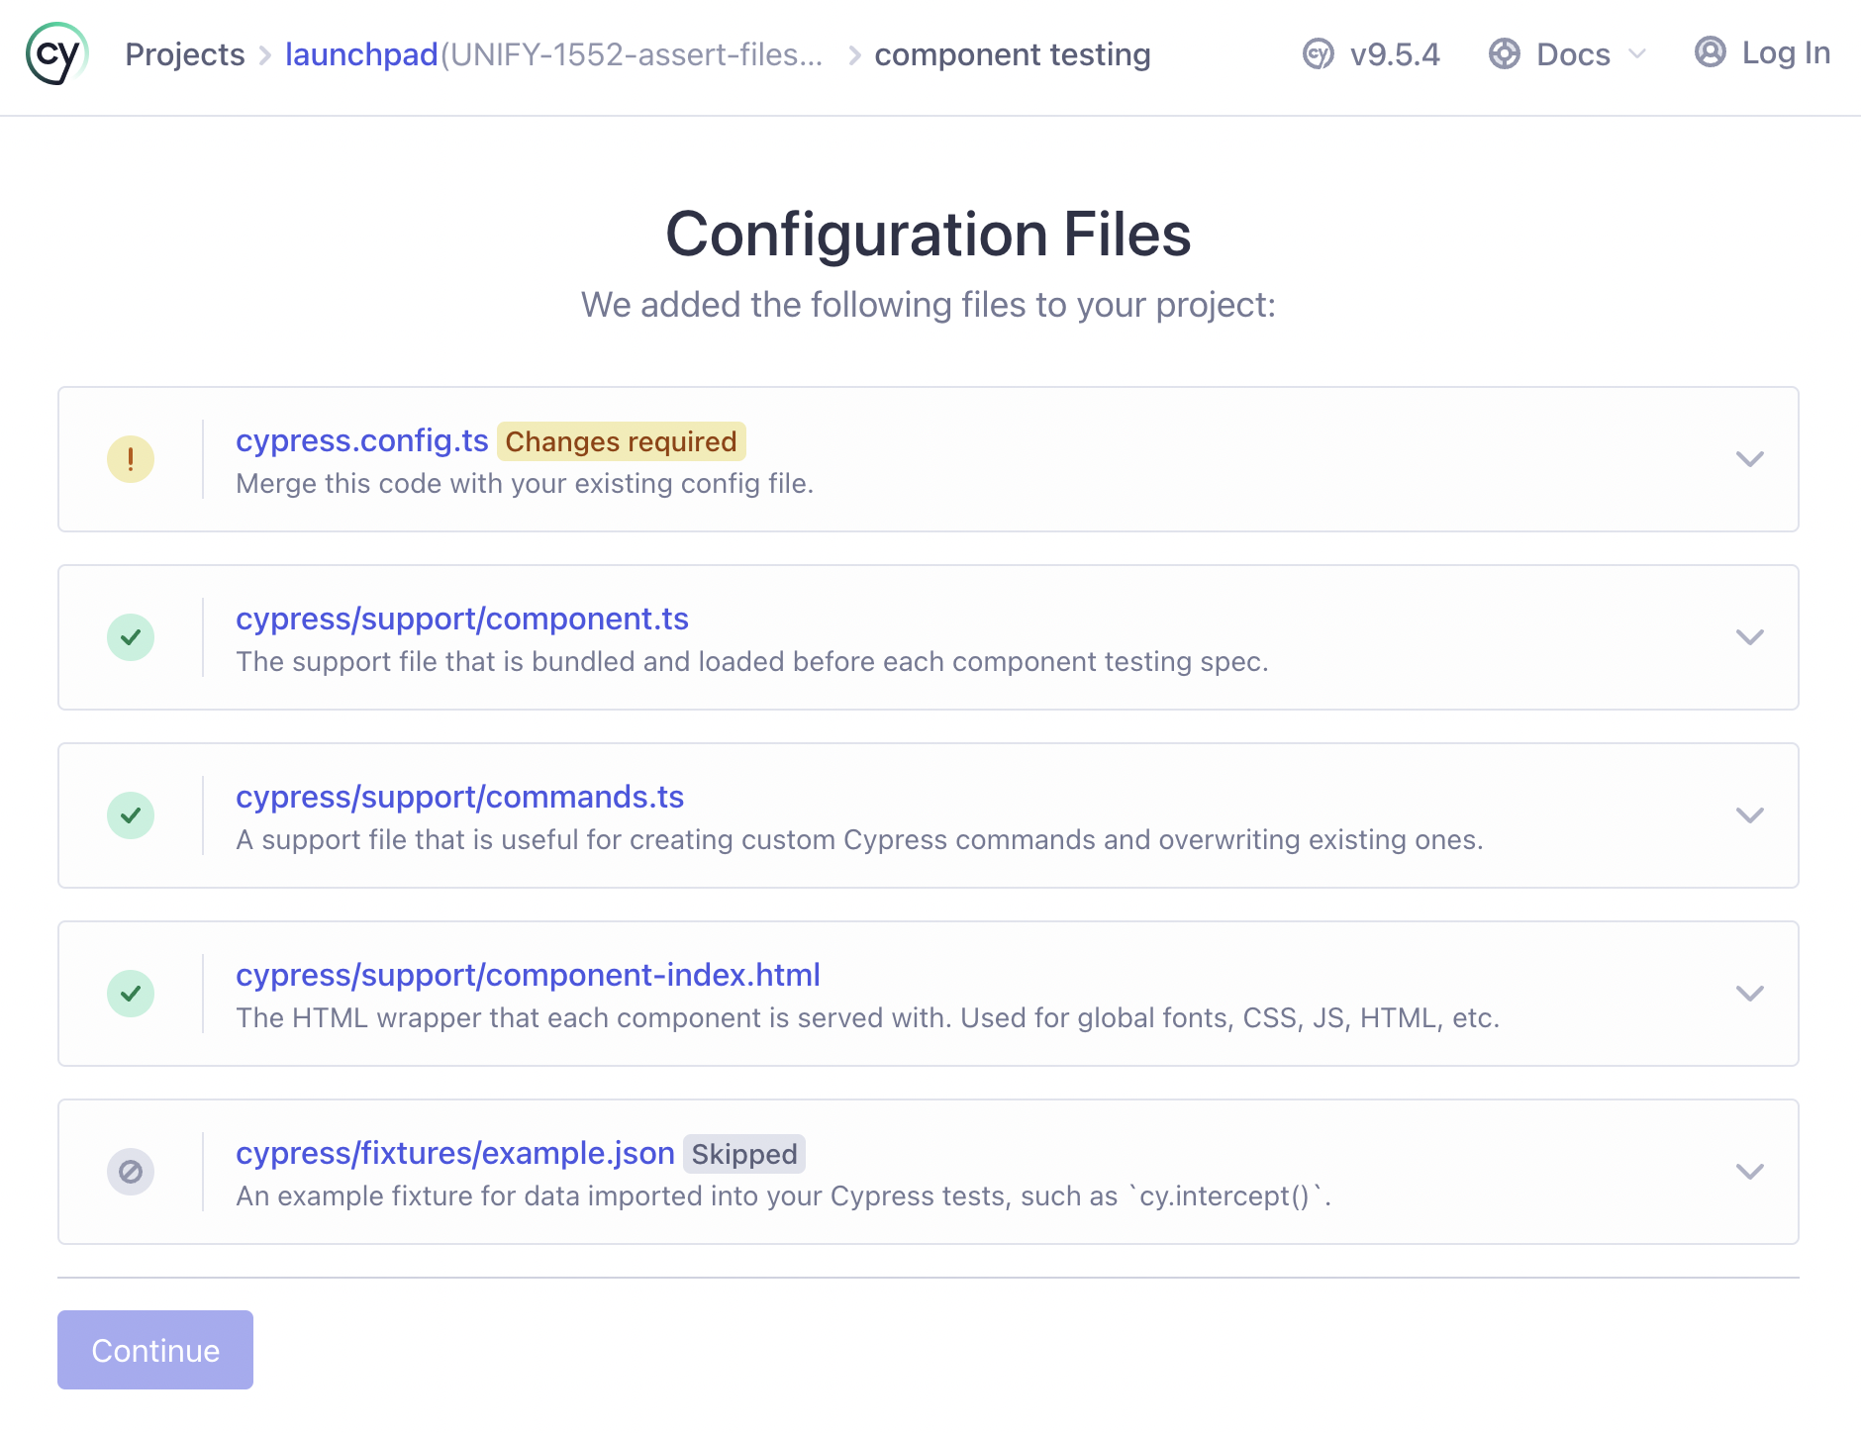Open the cypress.config.ts file link
The image size is (1861, 1433).
[362, 440]
